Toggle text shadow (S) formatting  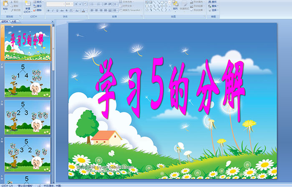point(66,10)
